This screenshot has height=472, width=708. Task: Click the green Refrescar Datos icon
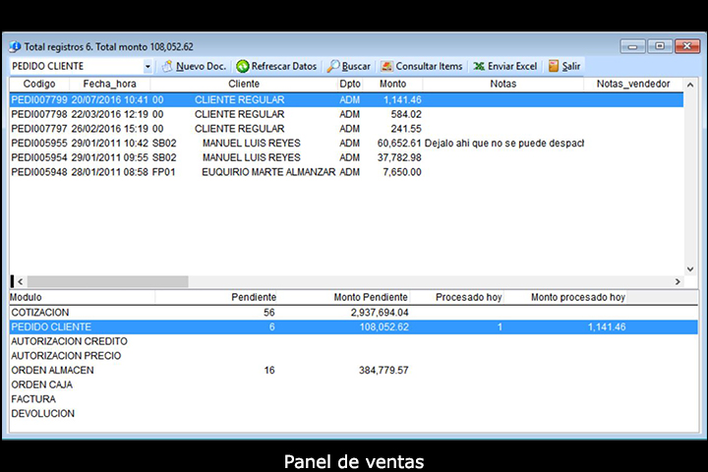(242, 66)
